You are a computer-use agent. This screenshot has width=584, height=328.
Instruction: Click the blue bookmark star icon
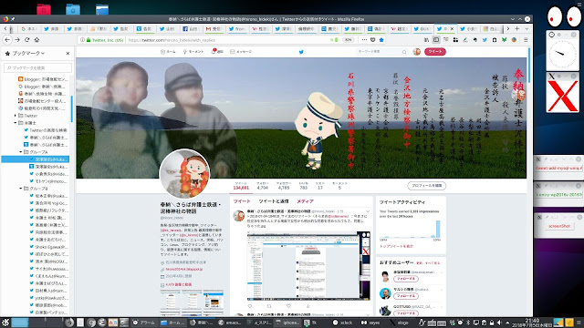click(x=381, y=40)
